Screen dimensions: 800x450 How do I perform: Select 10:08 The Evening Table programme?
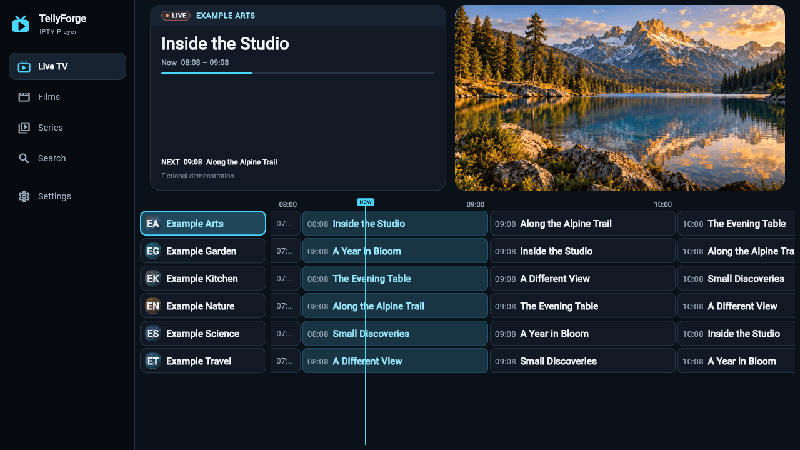[x=736, y=224]
